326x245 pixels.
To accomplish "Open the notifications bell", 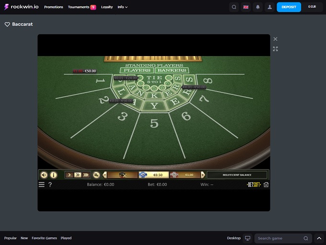I will coord(258,7).
